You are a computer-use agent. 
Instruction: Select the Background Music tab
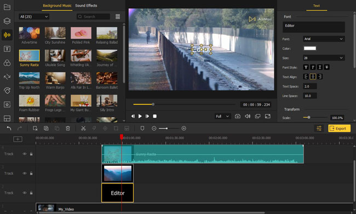coord(57,5)
